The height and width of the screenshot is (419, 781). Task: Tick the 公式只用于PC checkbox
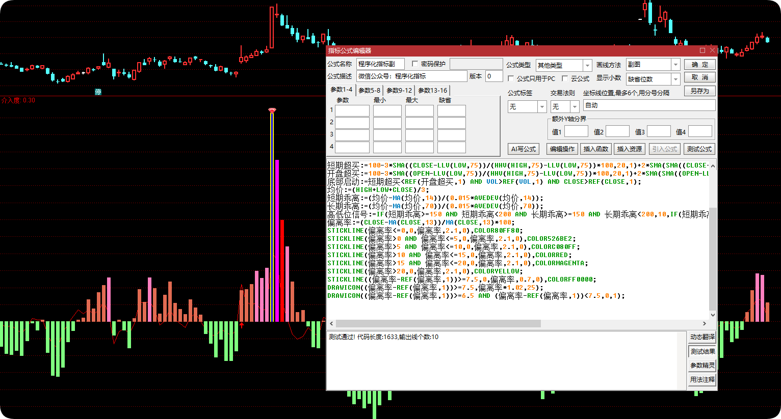[511, 78]
